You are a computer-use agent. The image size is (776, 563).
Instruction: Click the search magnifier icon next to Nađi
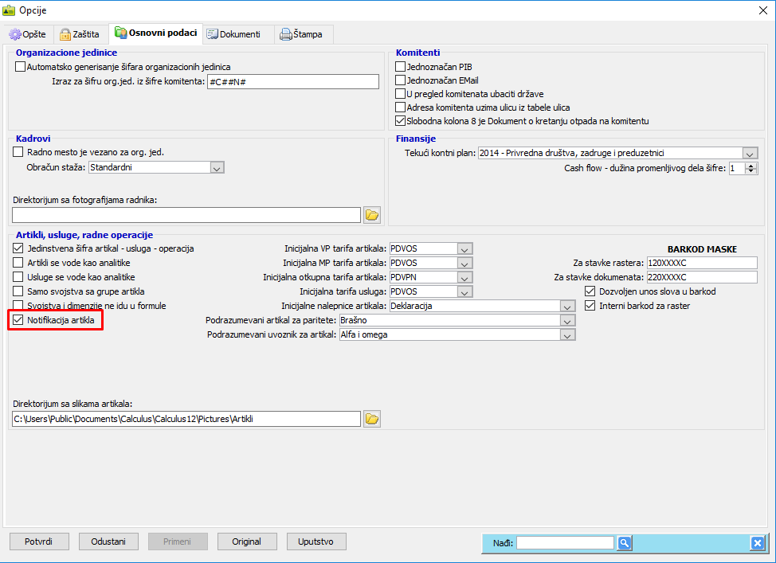(x=625, y=543)
